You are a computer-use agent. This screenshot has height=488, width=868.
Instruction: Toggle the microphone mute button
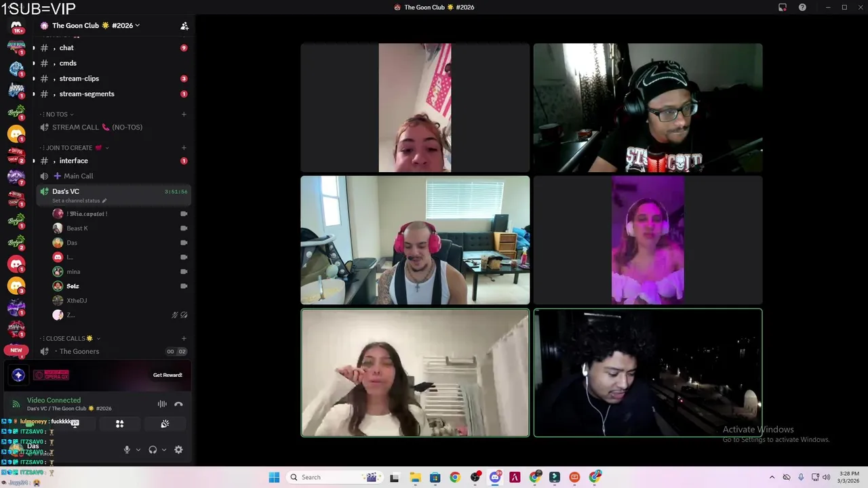[127, 450]
